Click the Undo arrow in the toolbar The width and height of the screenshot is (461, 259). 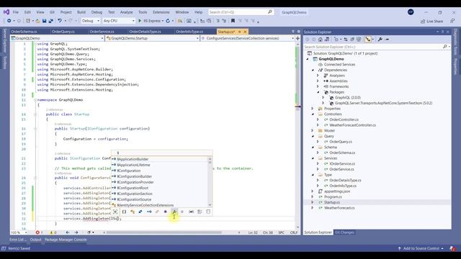pyautogui.click(x=60, y=21)
